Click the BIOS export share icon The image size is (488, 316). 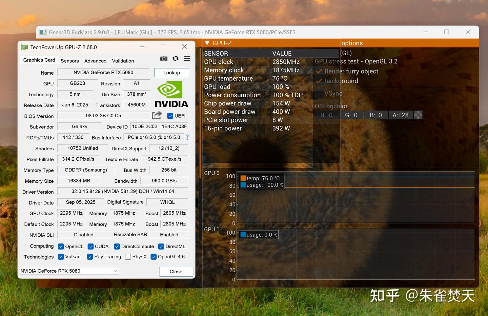(157, 115)
